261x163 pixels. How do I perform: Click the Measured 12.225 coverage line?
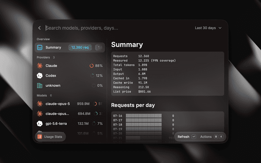click(x=144, y=61)
